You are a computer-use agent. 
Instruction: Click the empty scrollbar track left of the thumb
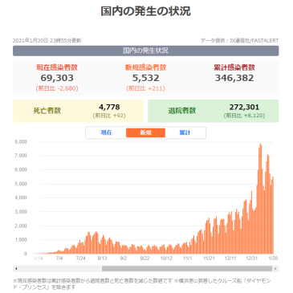pyautogui.click(x=60, y=268)
